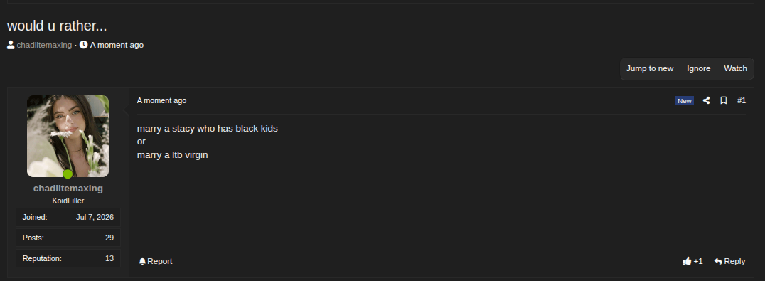Click the Jump to new button
This screenshot has width=765, height=281.
click(x=650, y=69)
